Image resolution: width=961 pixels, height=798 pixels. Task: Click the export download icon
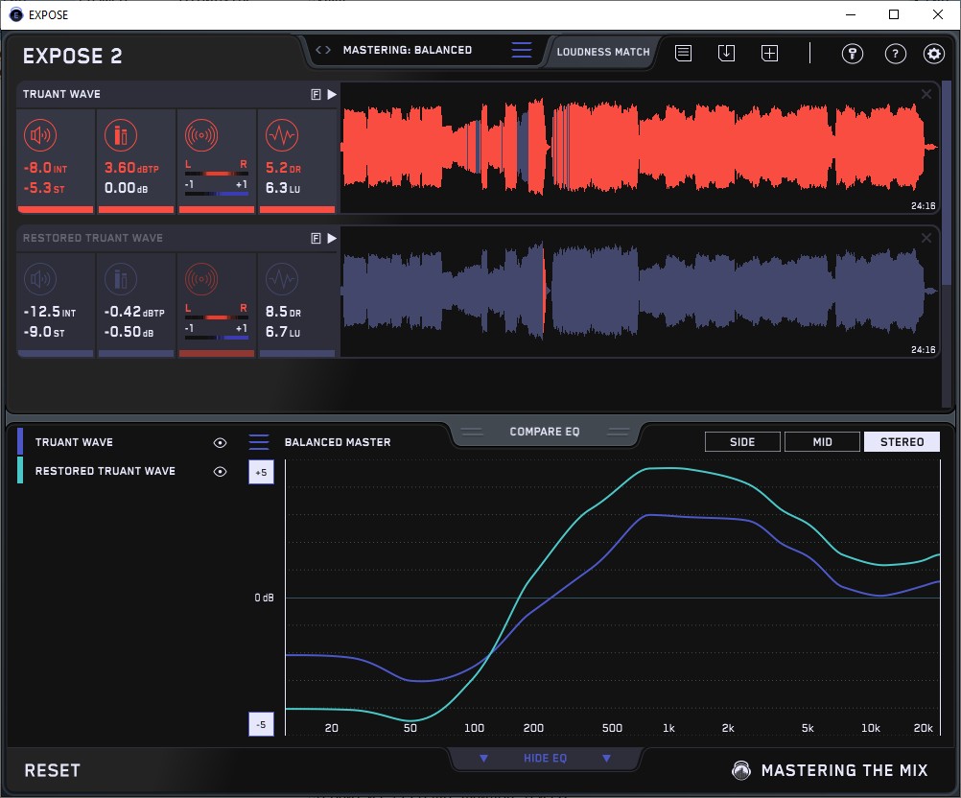tap(726, 54)
